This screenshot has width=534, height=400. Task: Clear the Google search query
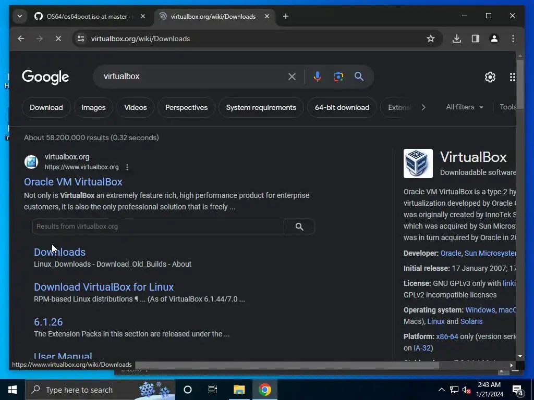(292, 77)
